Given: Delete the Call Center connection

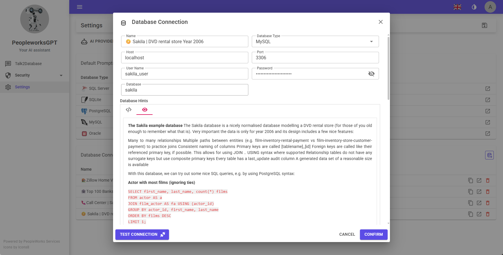Looking at the screenshot, I should [x=488, y=203].
